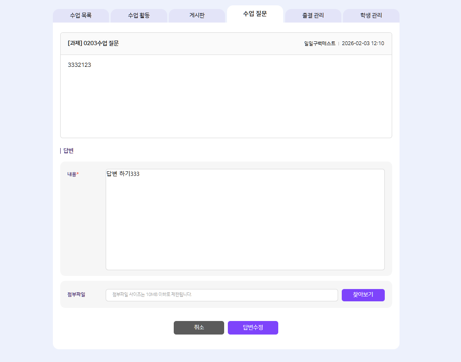This screenshot has height=362, width=461.
Task: Click the red required asterisk beside 내용
Action: pyautogui.click(x=78, y=174)
